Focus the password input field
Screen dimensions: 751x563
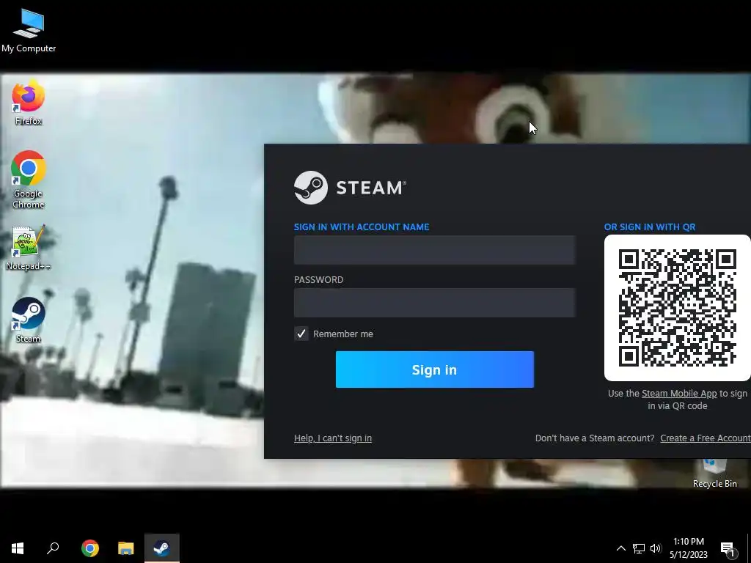(434, 303)
